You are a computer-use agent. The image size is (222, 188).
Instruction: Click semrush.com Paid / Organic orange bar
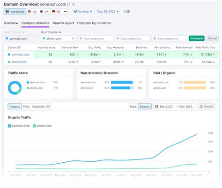point(195,82)
